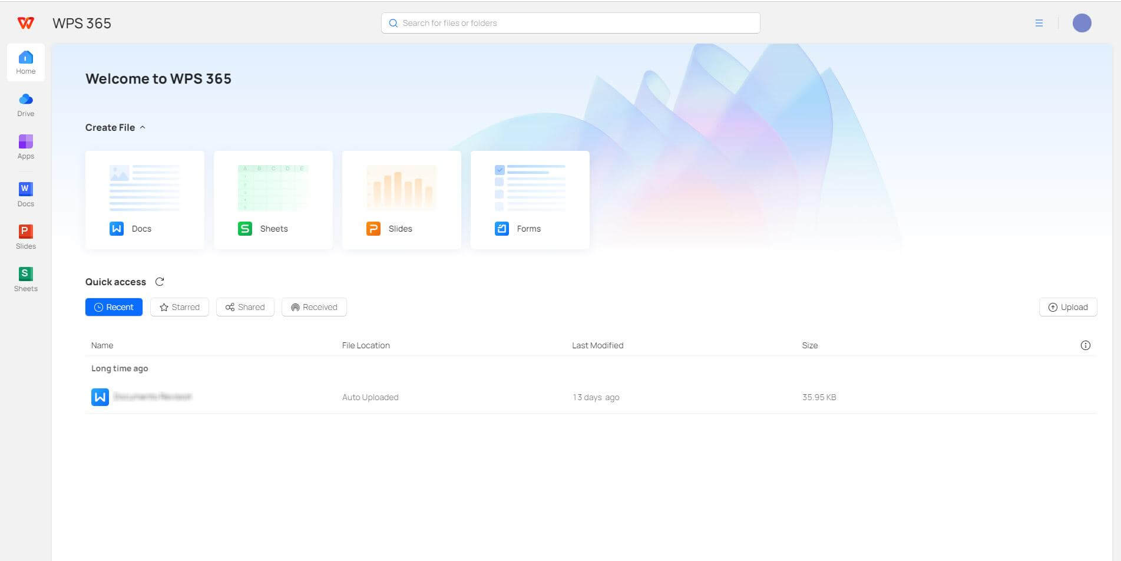This screenshot has width=1121, height=561.
Task: Click the 'Auto Uploaded' location cell
Action: pyautogui.click(x=370, y=397)
